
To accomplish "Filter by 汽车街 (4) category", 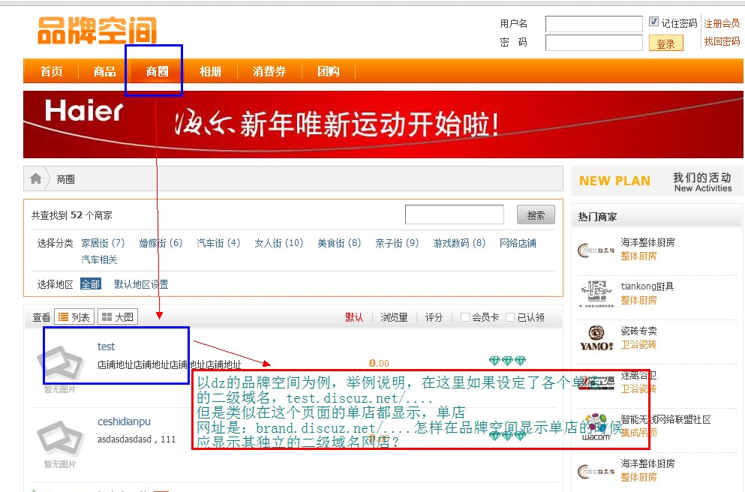I will [218, 243].
